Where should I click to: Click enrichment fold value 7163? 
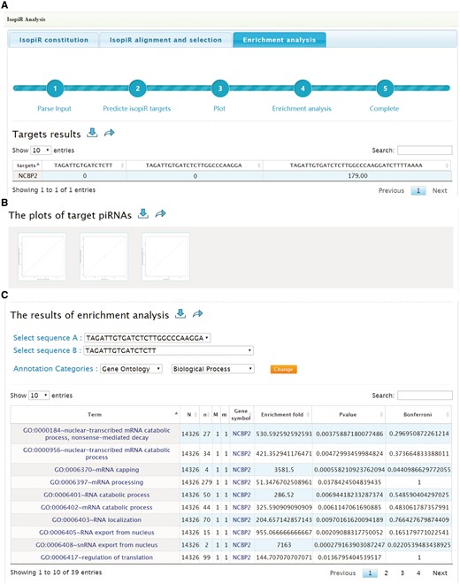pyautogui.click(x=284, y=544)
